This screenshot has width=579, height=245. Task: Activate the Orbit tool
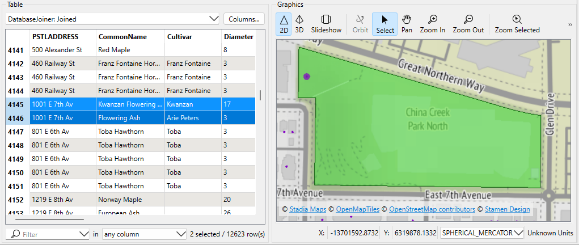click(360, 24)
